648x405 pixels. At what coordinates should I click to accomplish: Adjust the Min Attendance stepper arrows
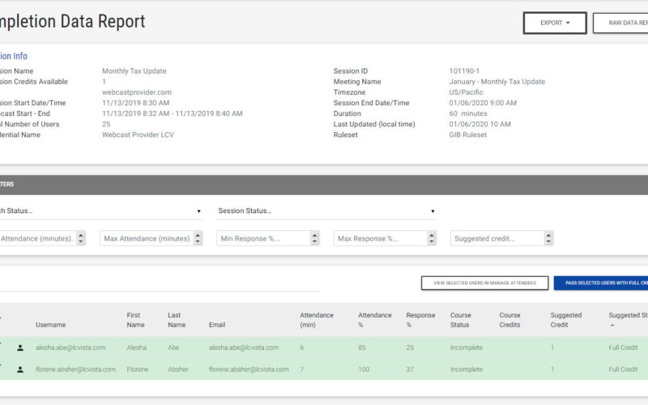(81, 238)
